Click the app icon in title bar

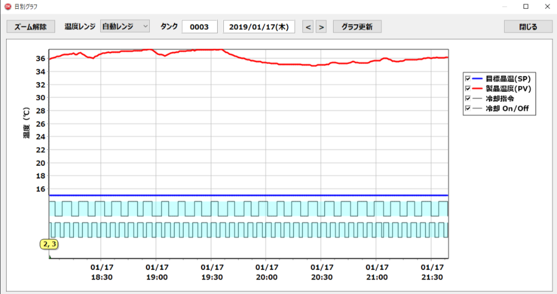point(7,7)
